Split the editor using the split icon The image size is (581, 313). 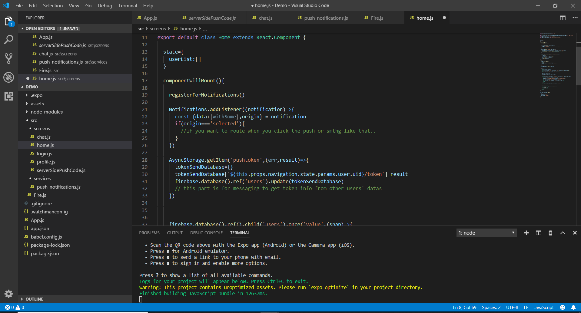[x=563, y=18]
